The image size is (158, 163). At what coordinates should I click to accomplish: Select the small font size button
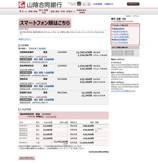coord(79,4)
